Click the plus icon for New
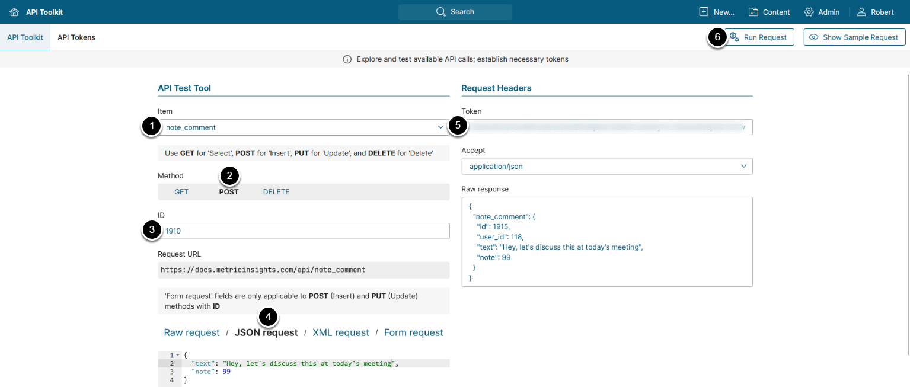 pyautogui.click(x=704, y=12)
